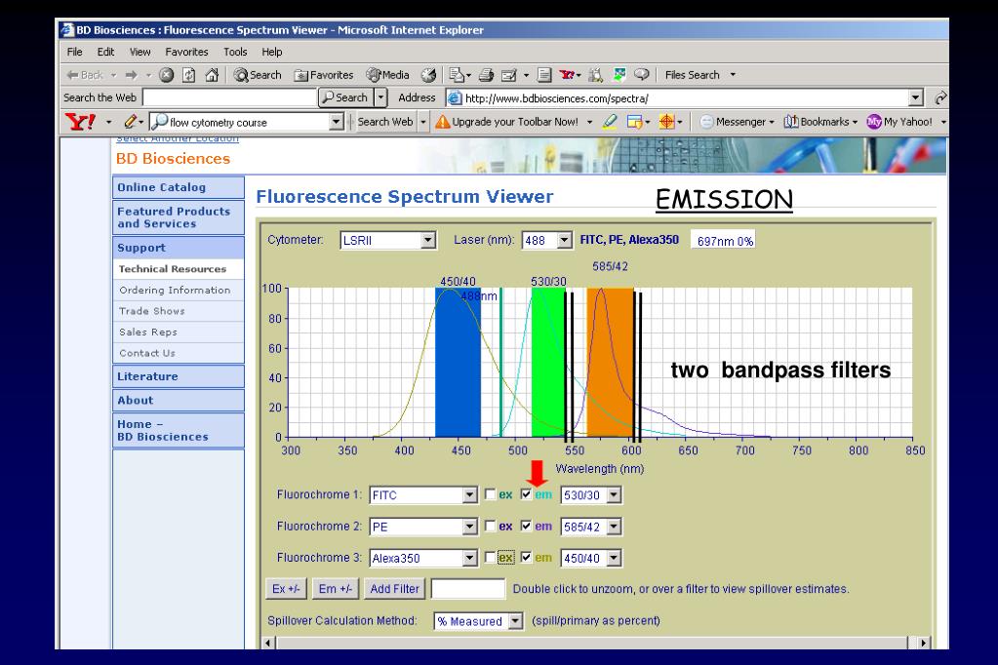The height and width of the screenshot is (665, 998).
Task: Click the Messenger speech bubble icon
Action: click(x=642, y=74)
